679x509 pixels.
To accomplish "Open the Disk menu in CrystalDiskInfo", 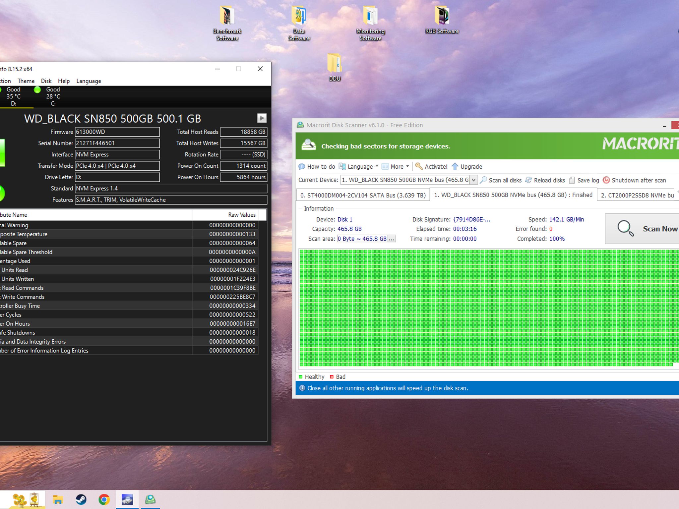I will coord(46,81).
